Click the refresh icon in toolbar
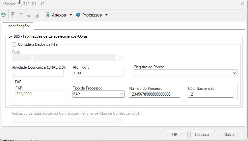 pyautogui.click(x=3, y=15)
